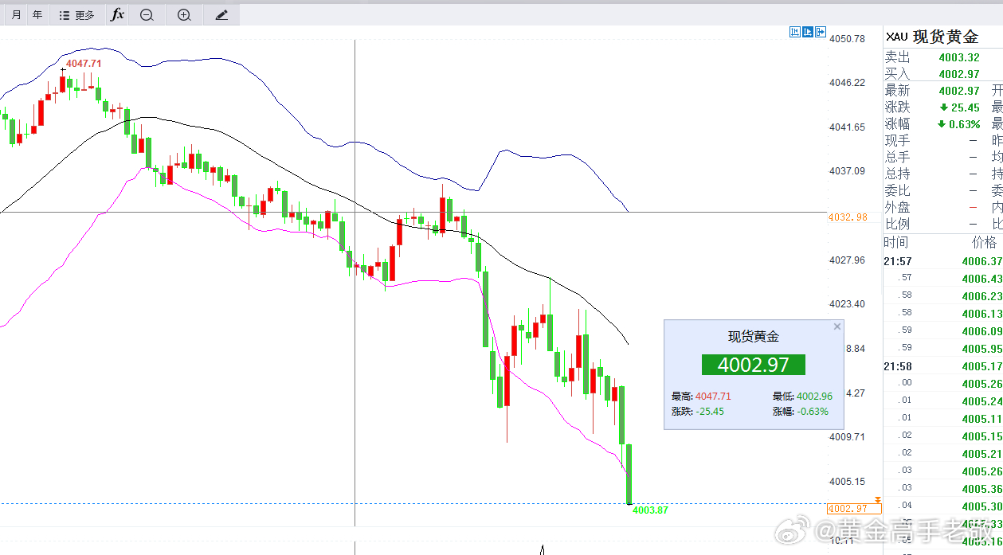Click the 4003.87 low price annotation
This screenshot has width=1003, height=555.
click(650, 510)
